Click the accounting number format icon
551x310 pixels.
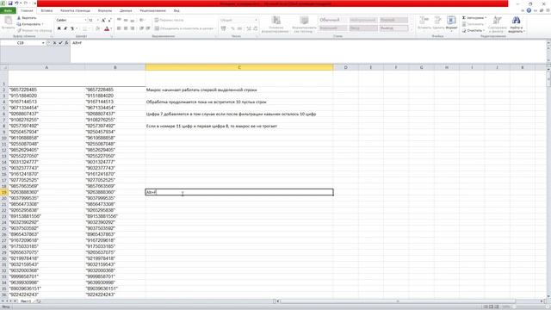224,28
